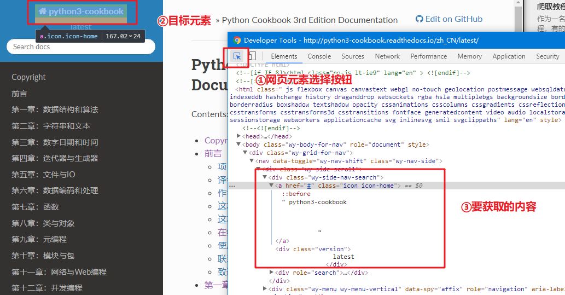Click the GitHub icon beside Edit on GitHub
This screenshot has height=295, width=565.
(419, 19)
